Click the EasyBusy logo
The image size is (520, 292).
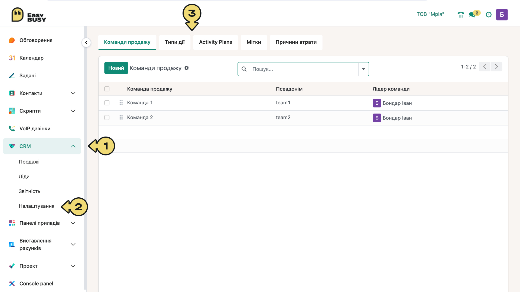click(x=29, y=15)
